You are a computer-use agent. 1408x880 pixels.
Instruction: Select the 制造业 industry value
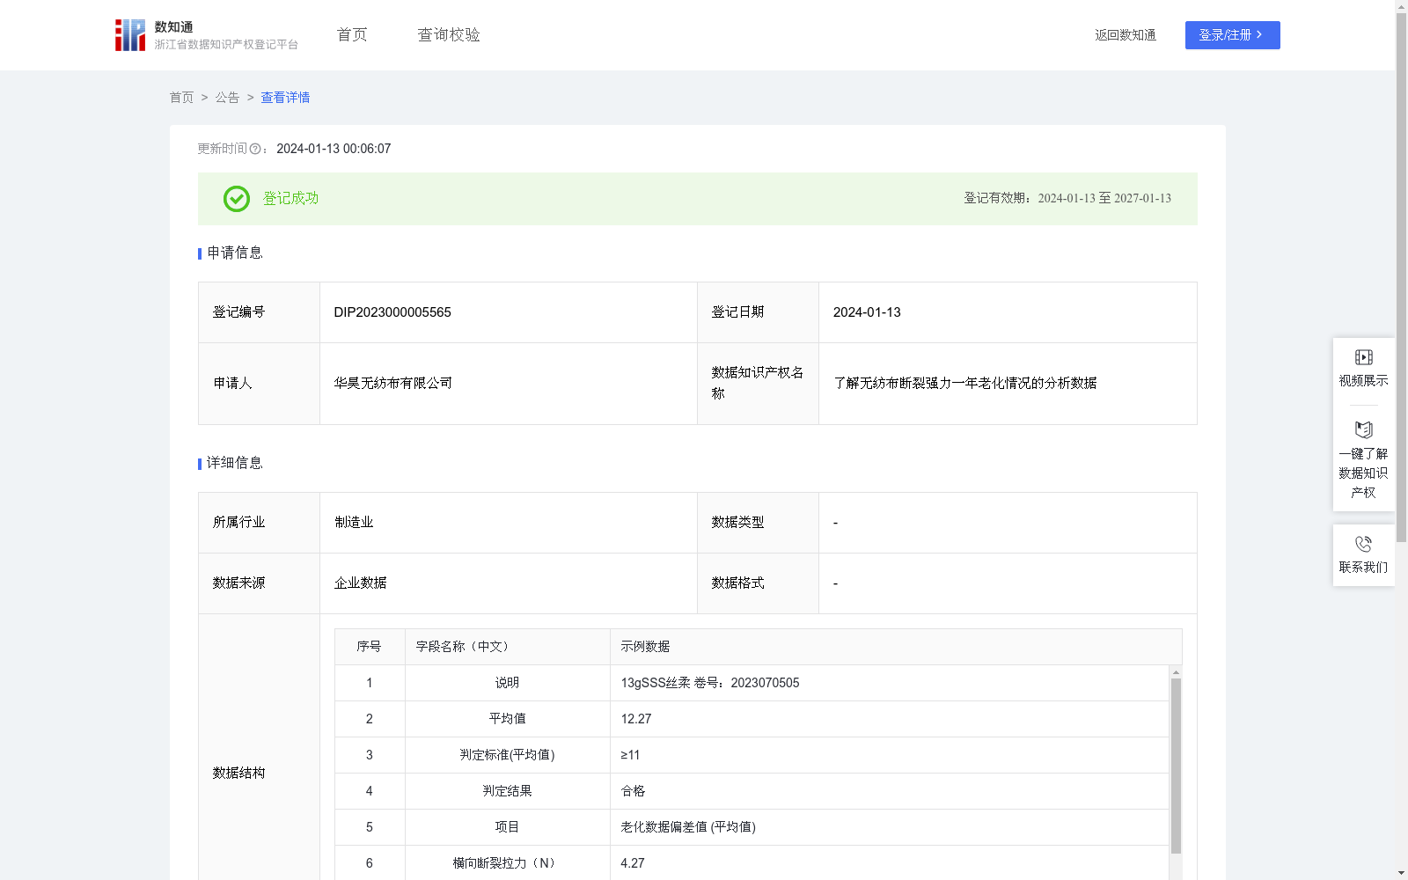354,523
